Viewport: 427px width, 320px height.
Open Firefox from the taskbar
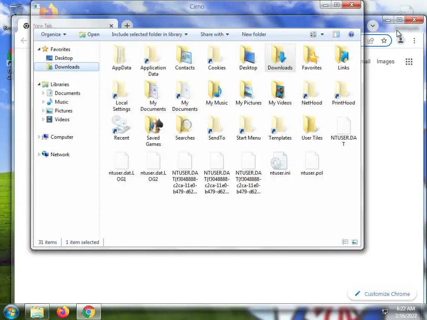pyautogui.click(x=63, y=312)
